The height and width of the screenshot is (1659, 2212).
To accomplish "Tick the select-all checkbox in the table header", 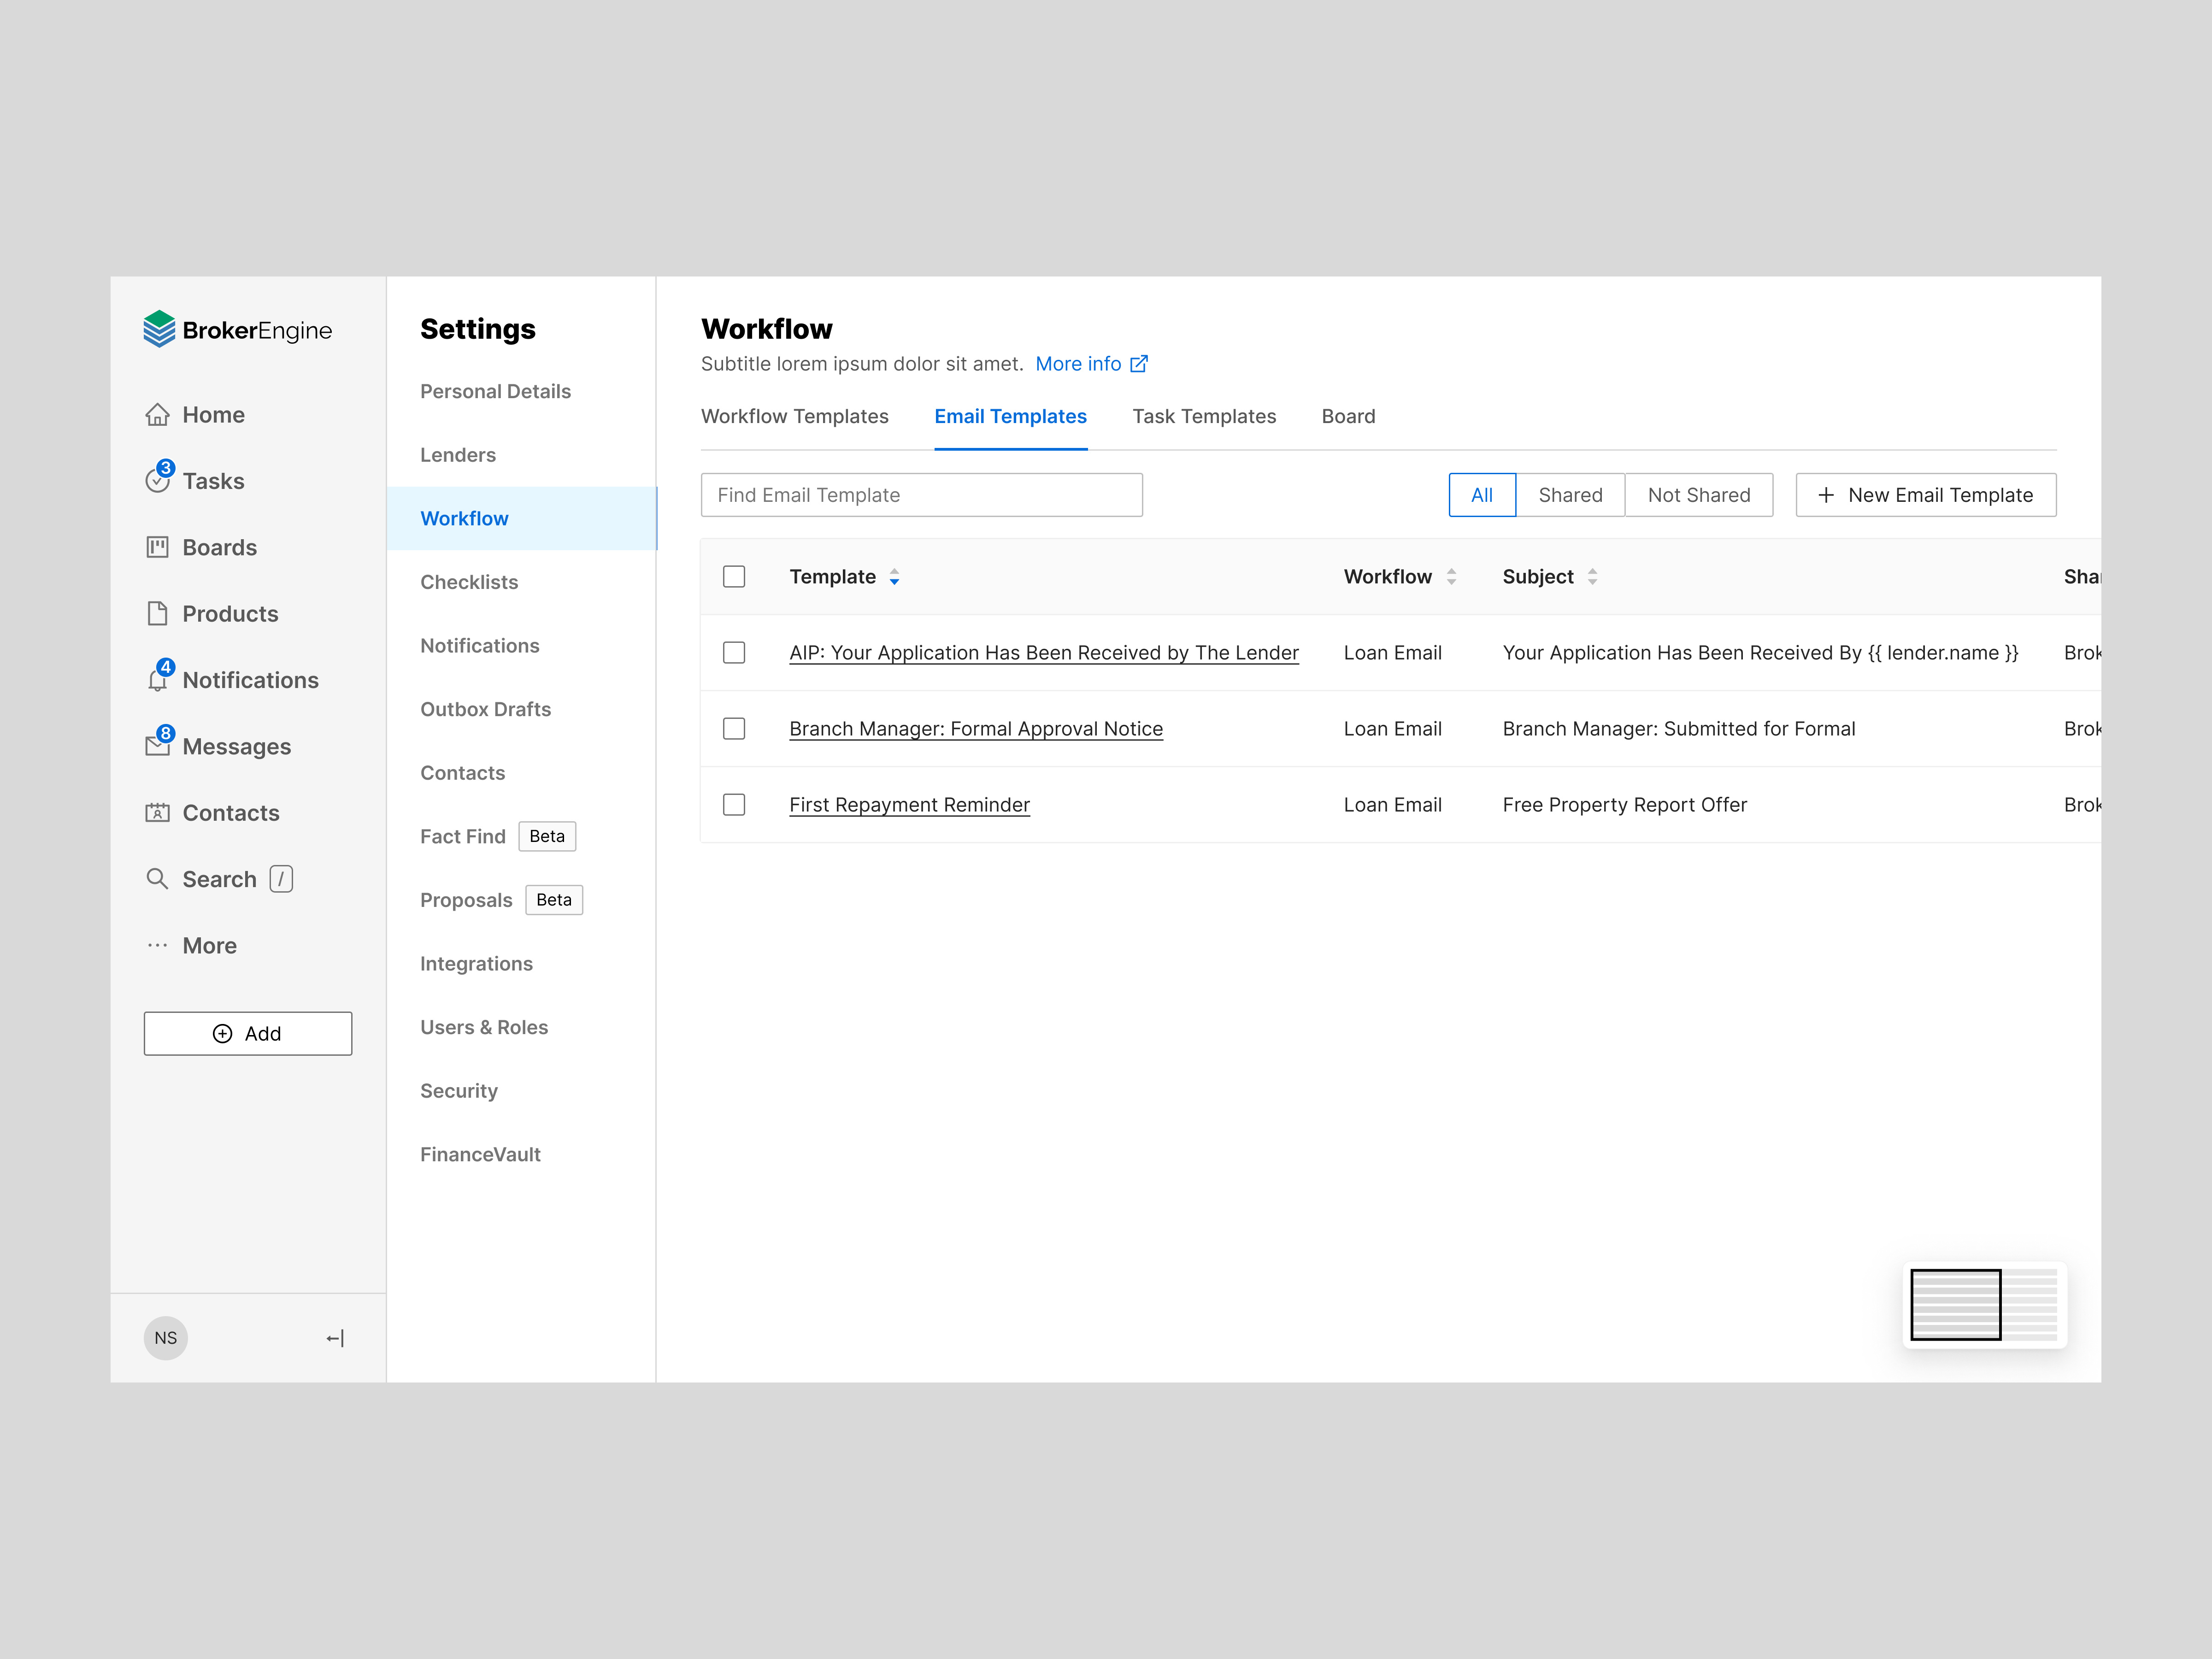I will pyautogui.click(x=734, y=577).
